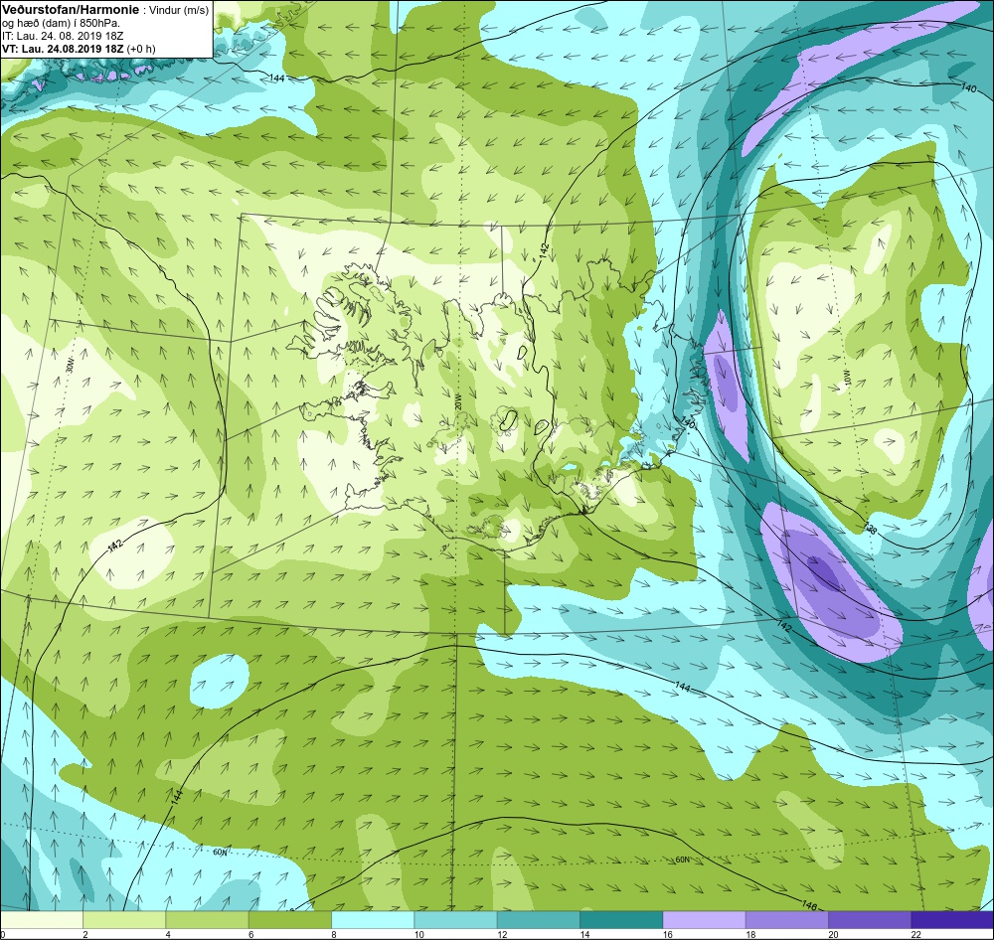Pick the 20–22 m/s violet legend swatch

point(870,920)
